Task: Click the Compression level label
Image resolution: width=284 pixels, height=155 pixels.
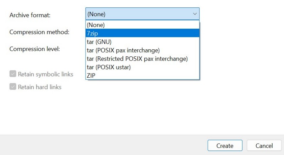Action: (x=34, y=49)
